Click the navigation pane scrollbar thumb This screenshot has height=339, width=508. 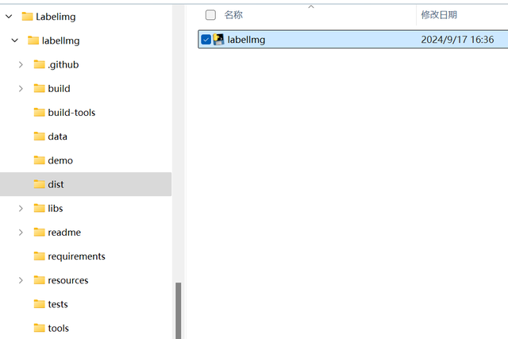pyautogui.click(x=178, y=310)
